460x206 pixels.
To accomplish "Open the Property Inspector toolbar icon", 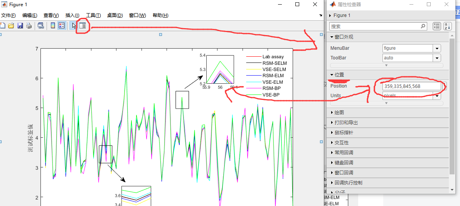I will coord(83,26).
